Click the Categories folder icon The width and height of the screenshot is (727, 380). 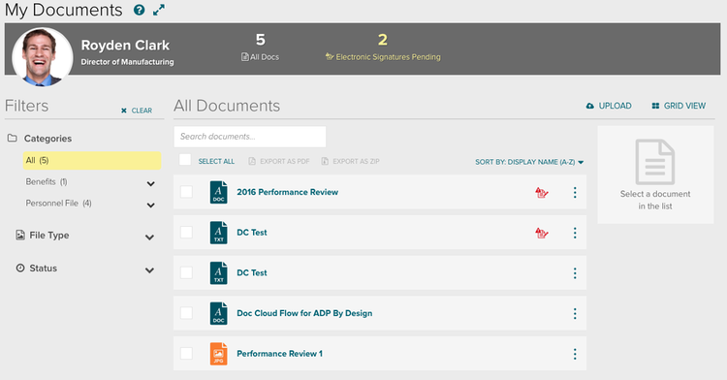pyautogui.click(x=13, y=138)
